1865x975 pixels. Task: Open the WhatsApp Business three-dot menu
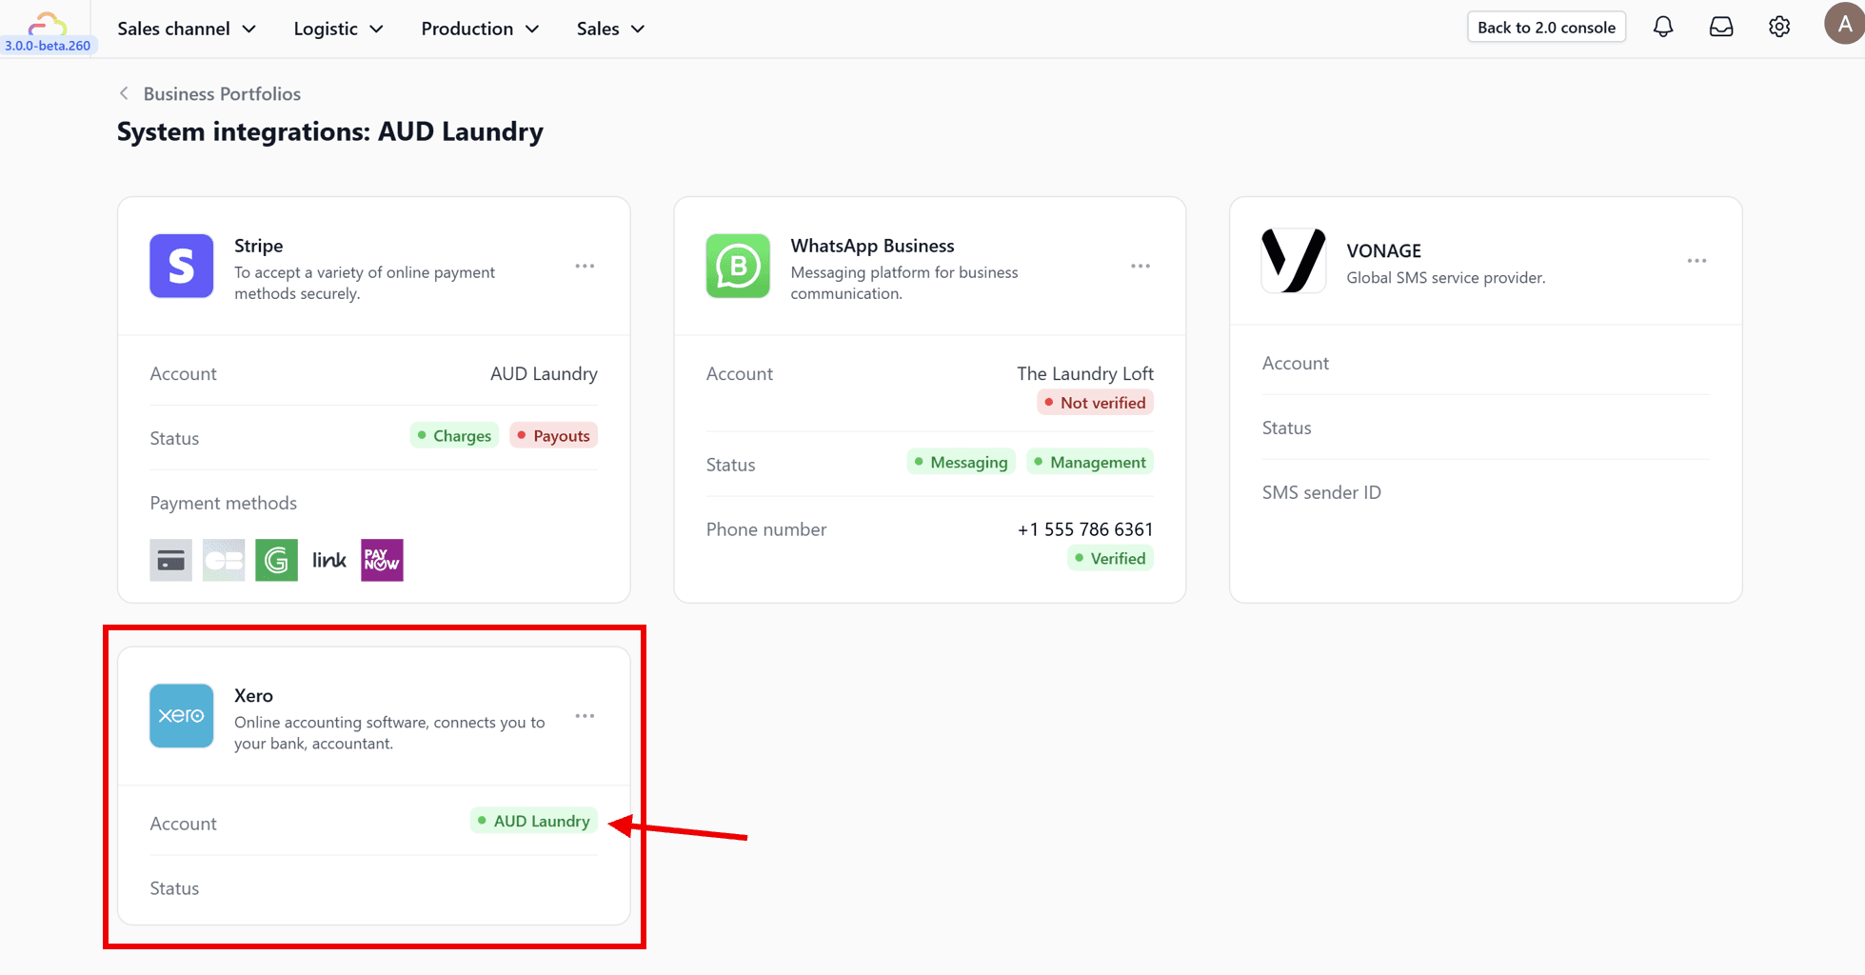[1141, 266]
